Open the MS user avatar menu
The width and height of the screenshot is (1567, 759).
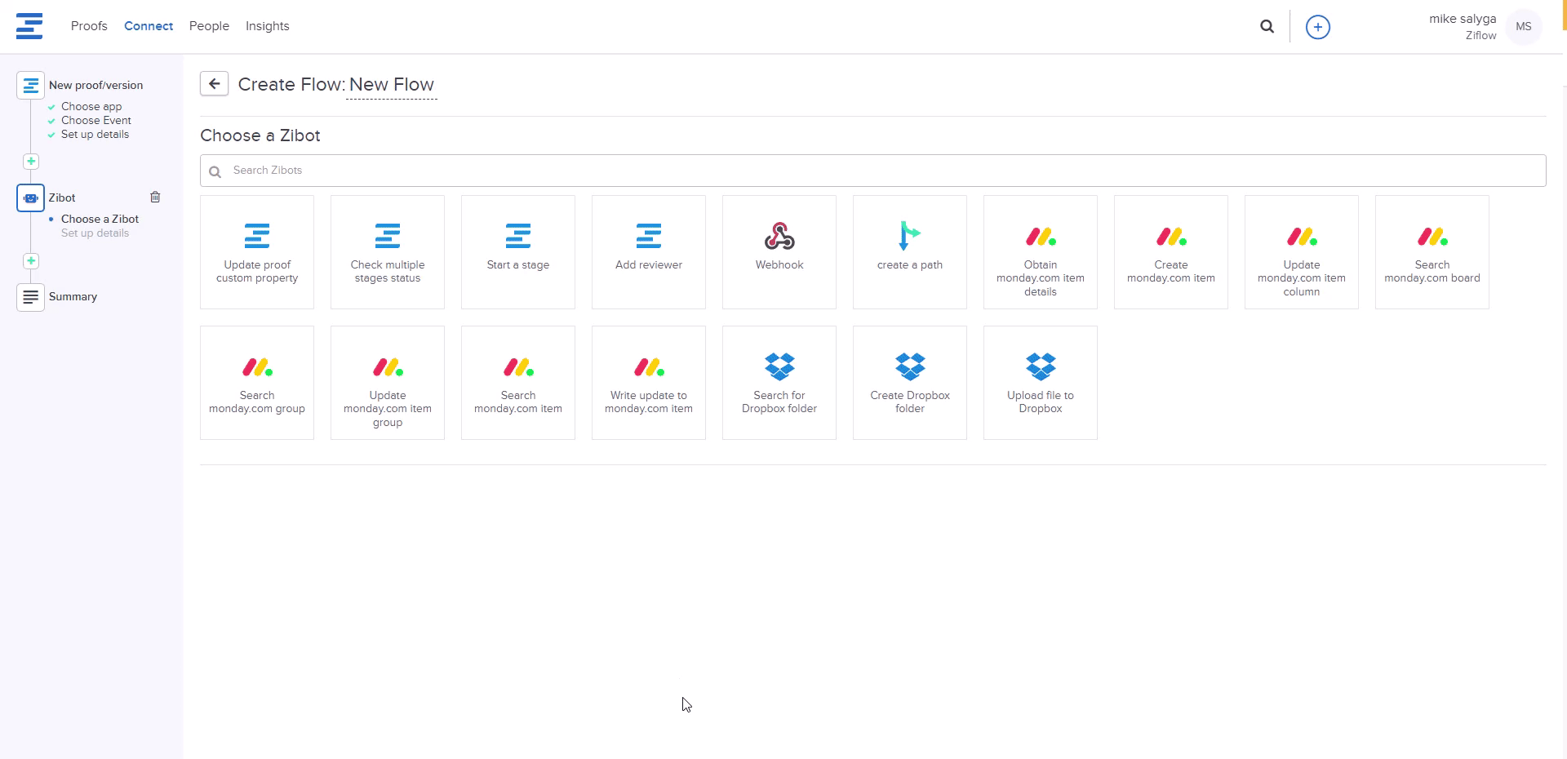pyautogui.click(x=1523, y=27)
